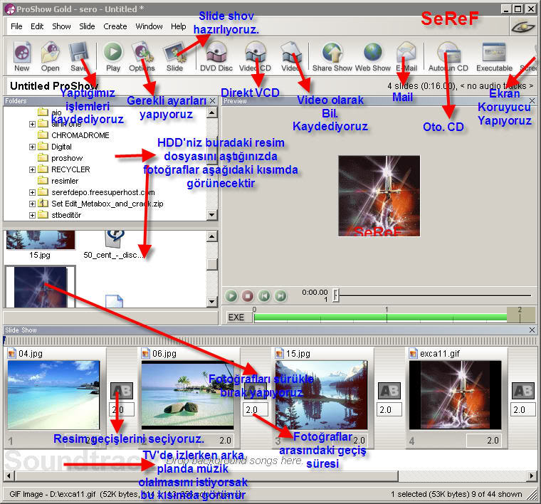Click file list scroll up arrow

(212, 236)
